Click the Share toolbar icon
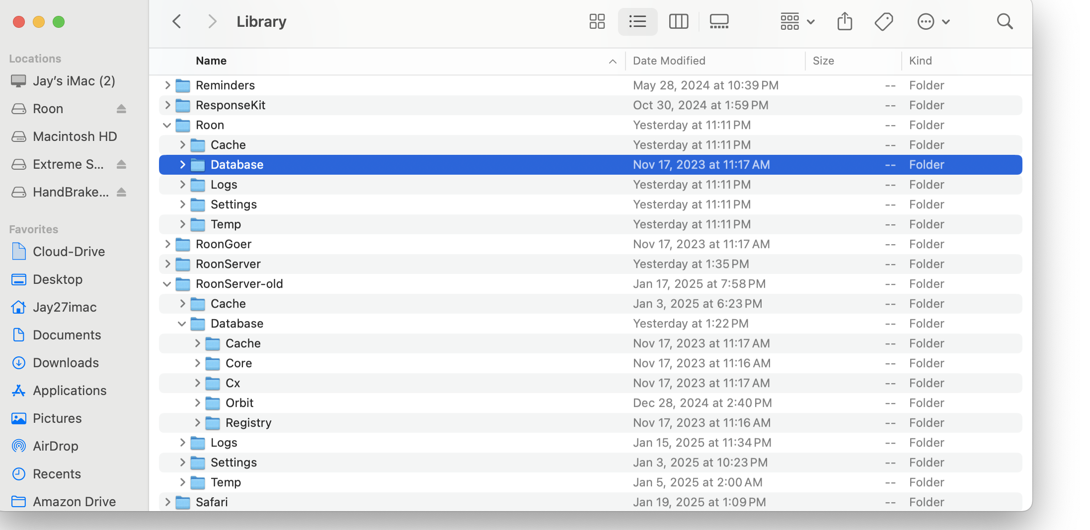 (845, 21)
